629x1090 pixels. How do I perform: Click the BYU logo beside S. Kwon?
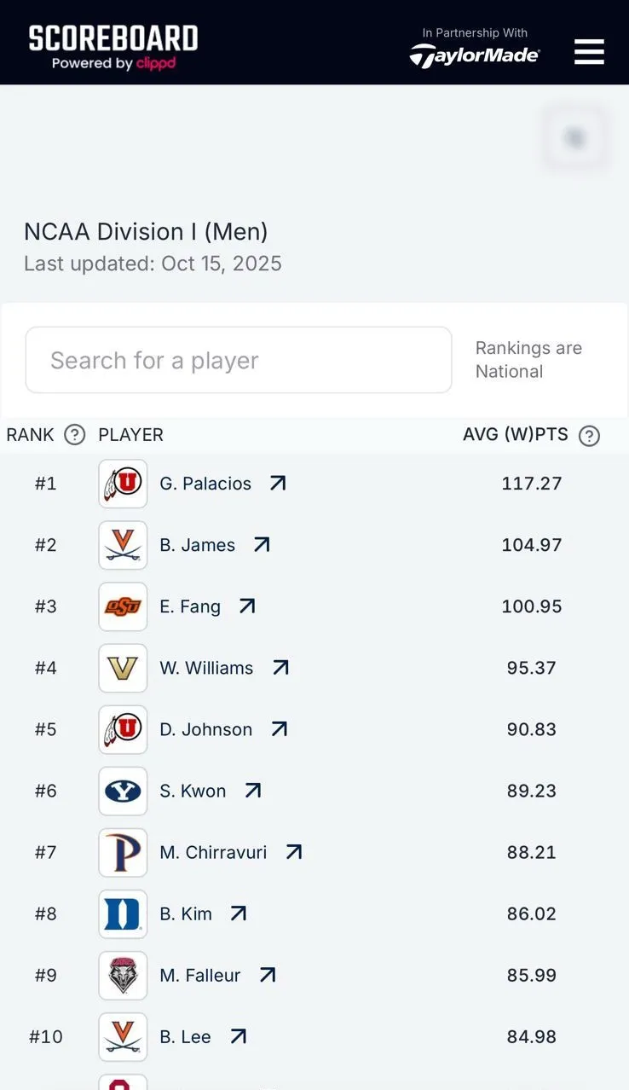click(123, 791)
